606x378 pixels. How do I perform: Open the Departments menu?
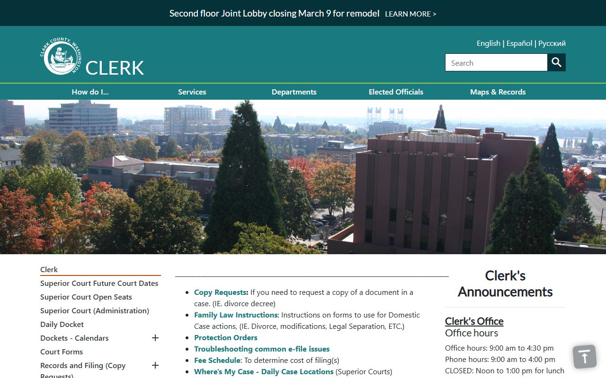tap(294, 92)
